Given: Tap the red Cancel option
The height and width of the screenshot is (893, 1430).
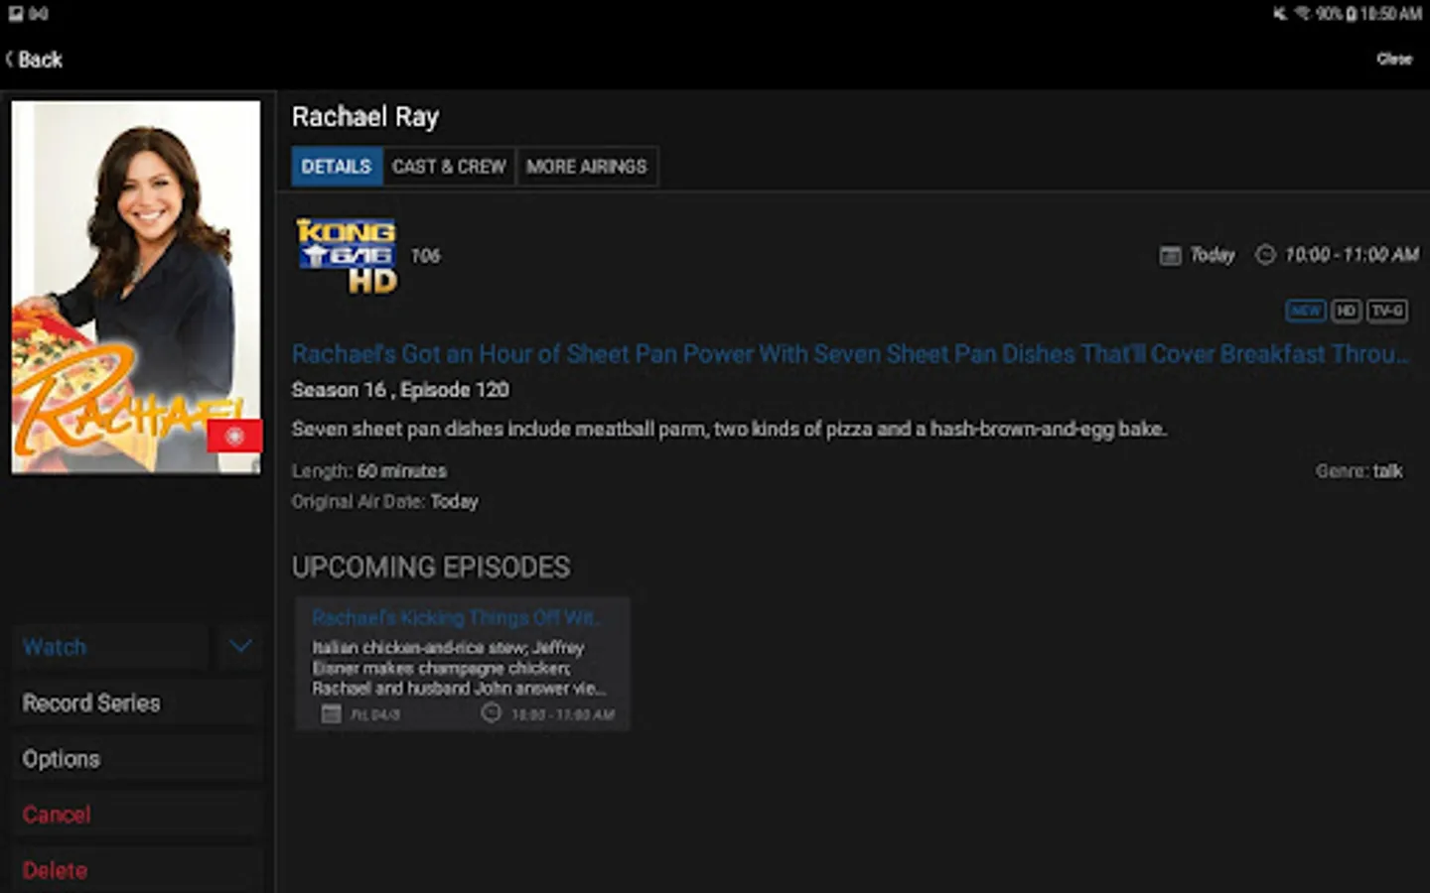Looking at the screenshot, I should point(138,815).
